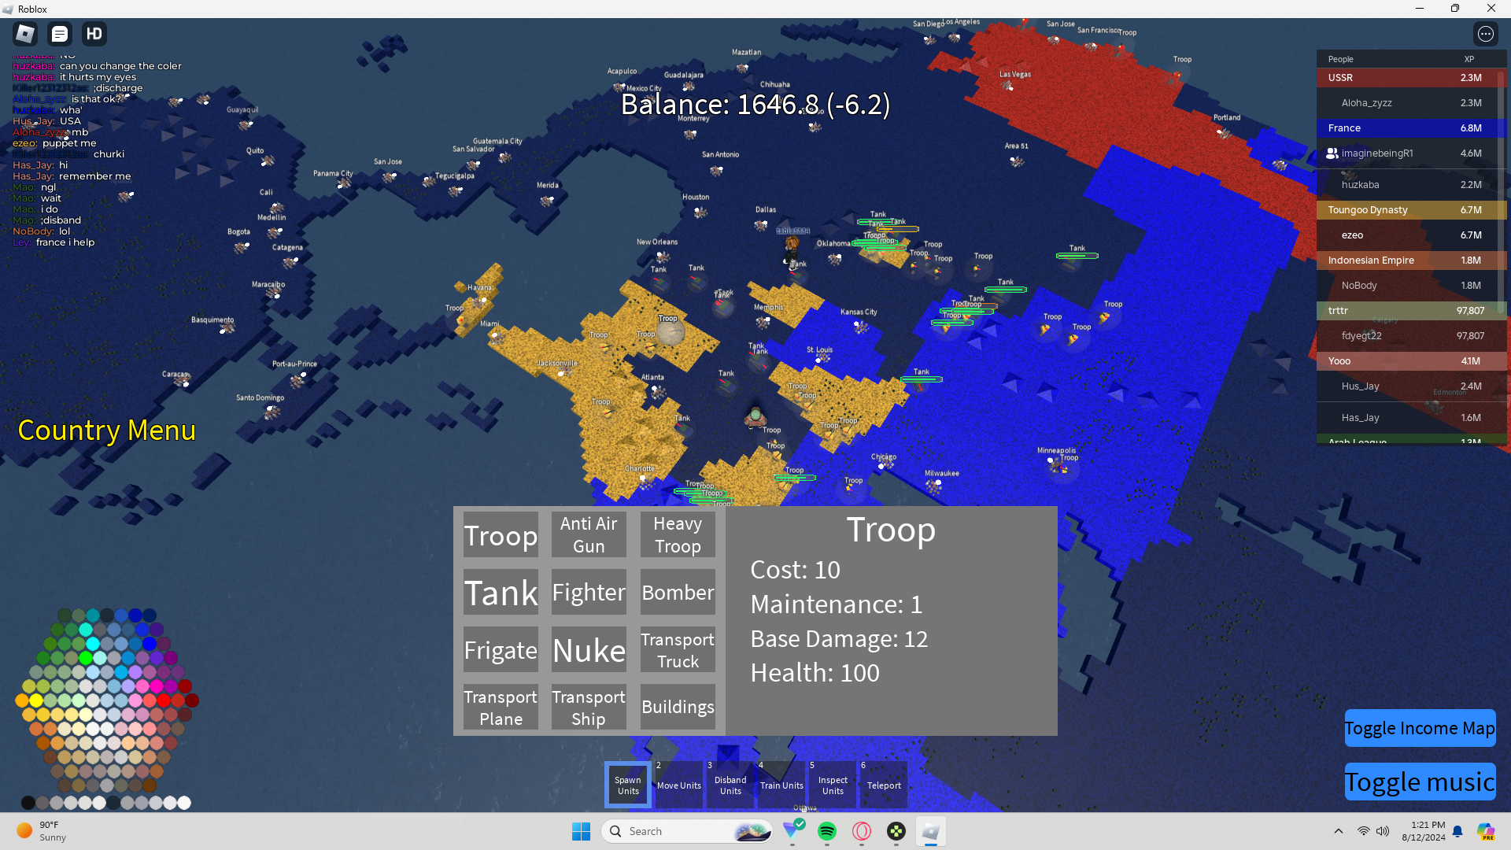Open Opera GX from taskbar

(x=862, y=831)
